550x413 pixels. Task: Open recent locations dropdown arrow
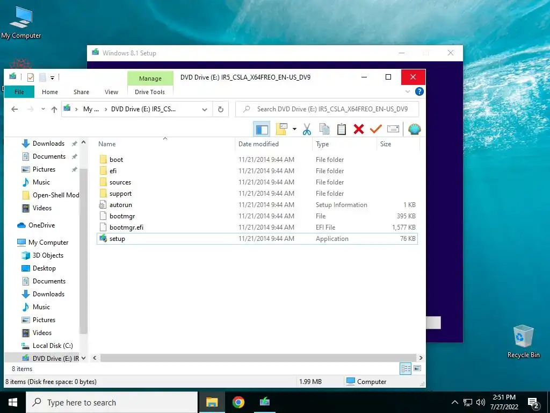pos(43,109)
